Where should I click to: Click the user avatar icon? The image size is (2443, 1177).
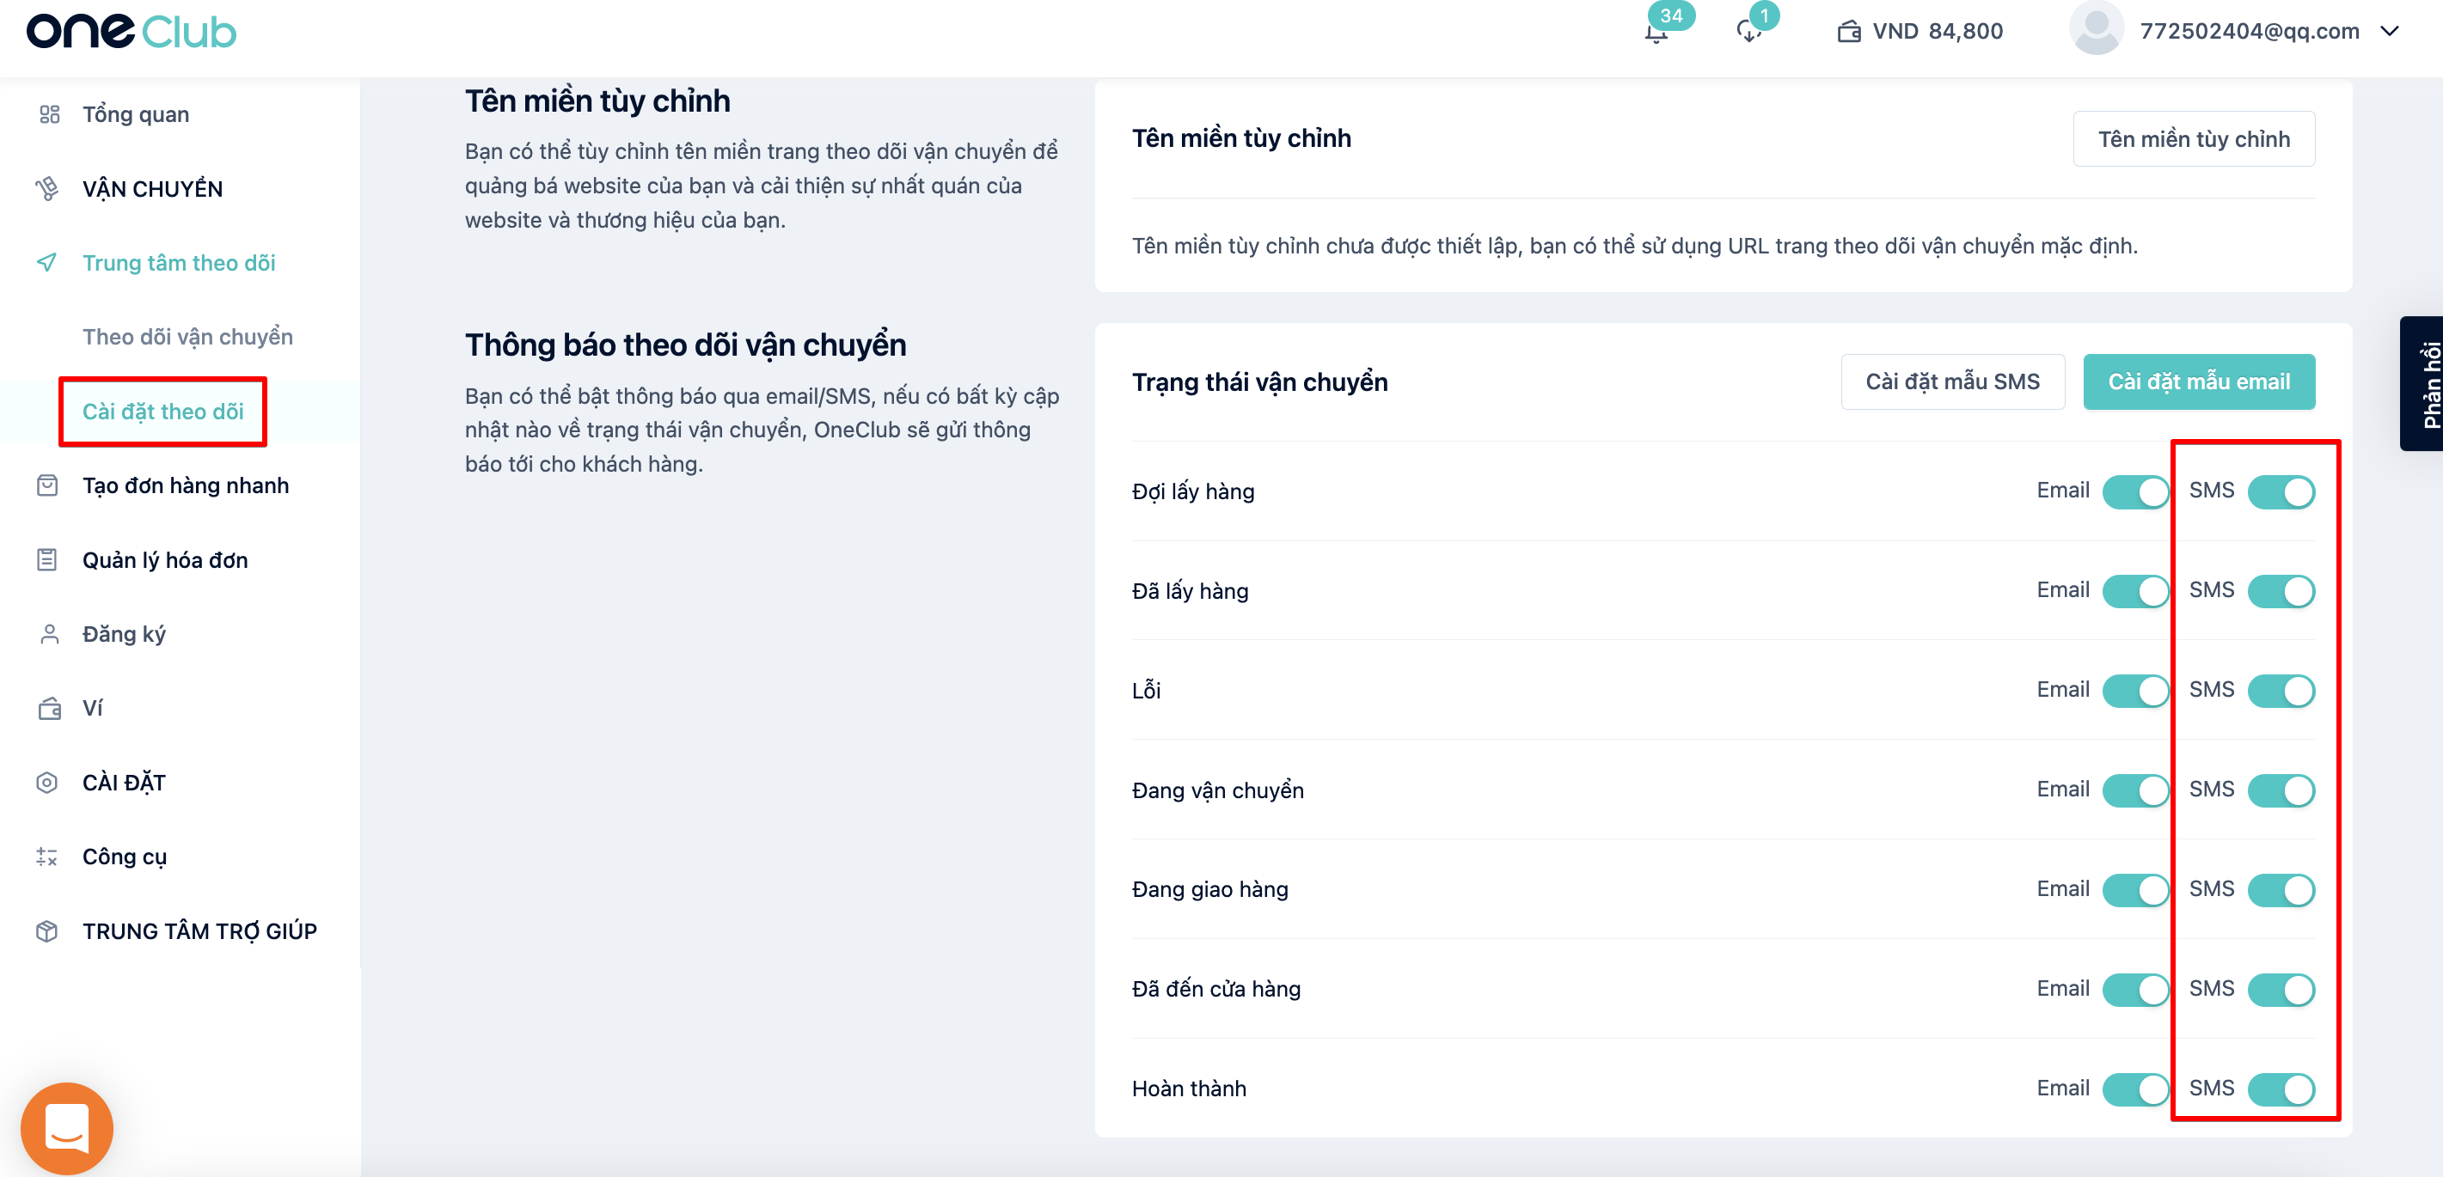(x=2096, y=29)
